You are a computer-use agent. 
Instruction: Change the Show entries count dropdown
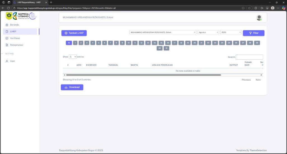click(x=73, y=57)
